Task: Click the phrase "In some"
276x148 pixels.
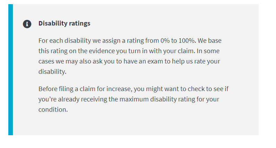Action: point(208,51)
